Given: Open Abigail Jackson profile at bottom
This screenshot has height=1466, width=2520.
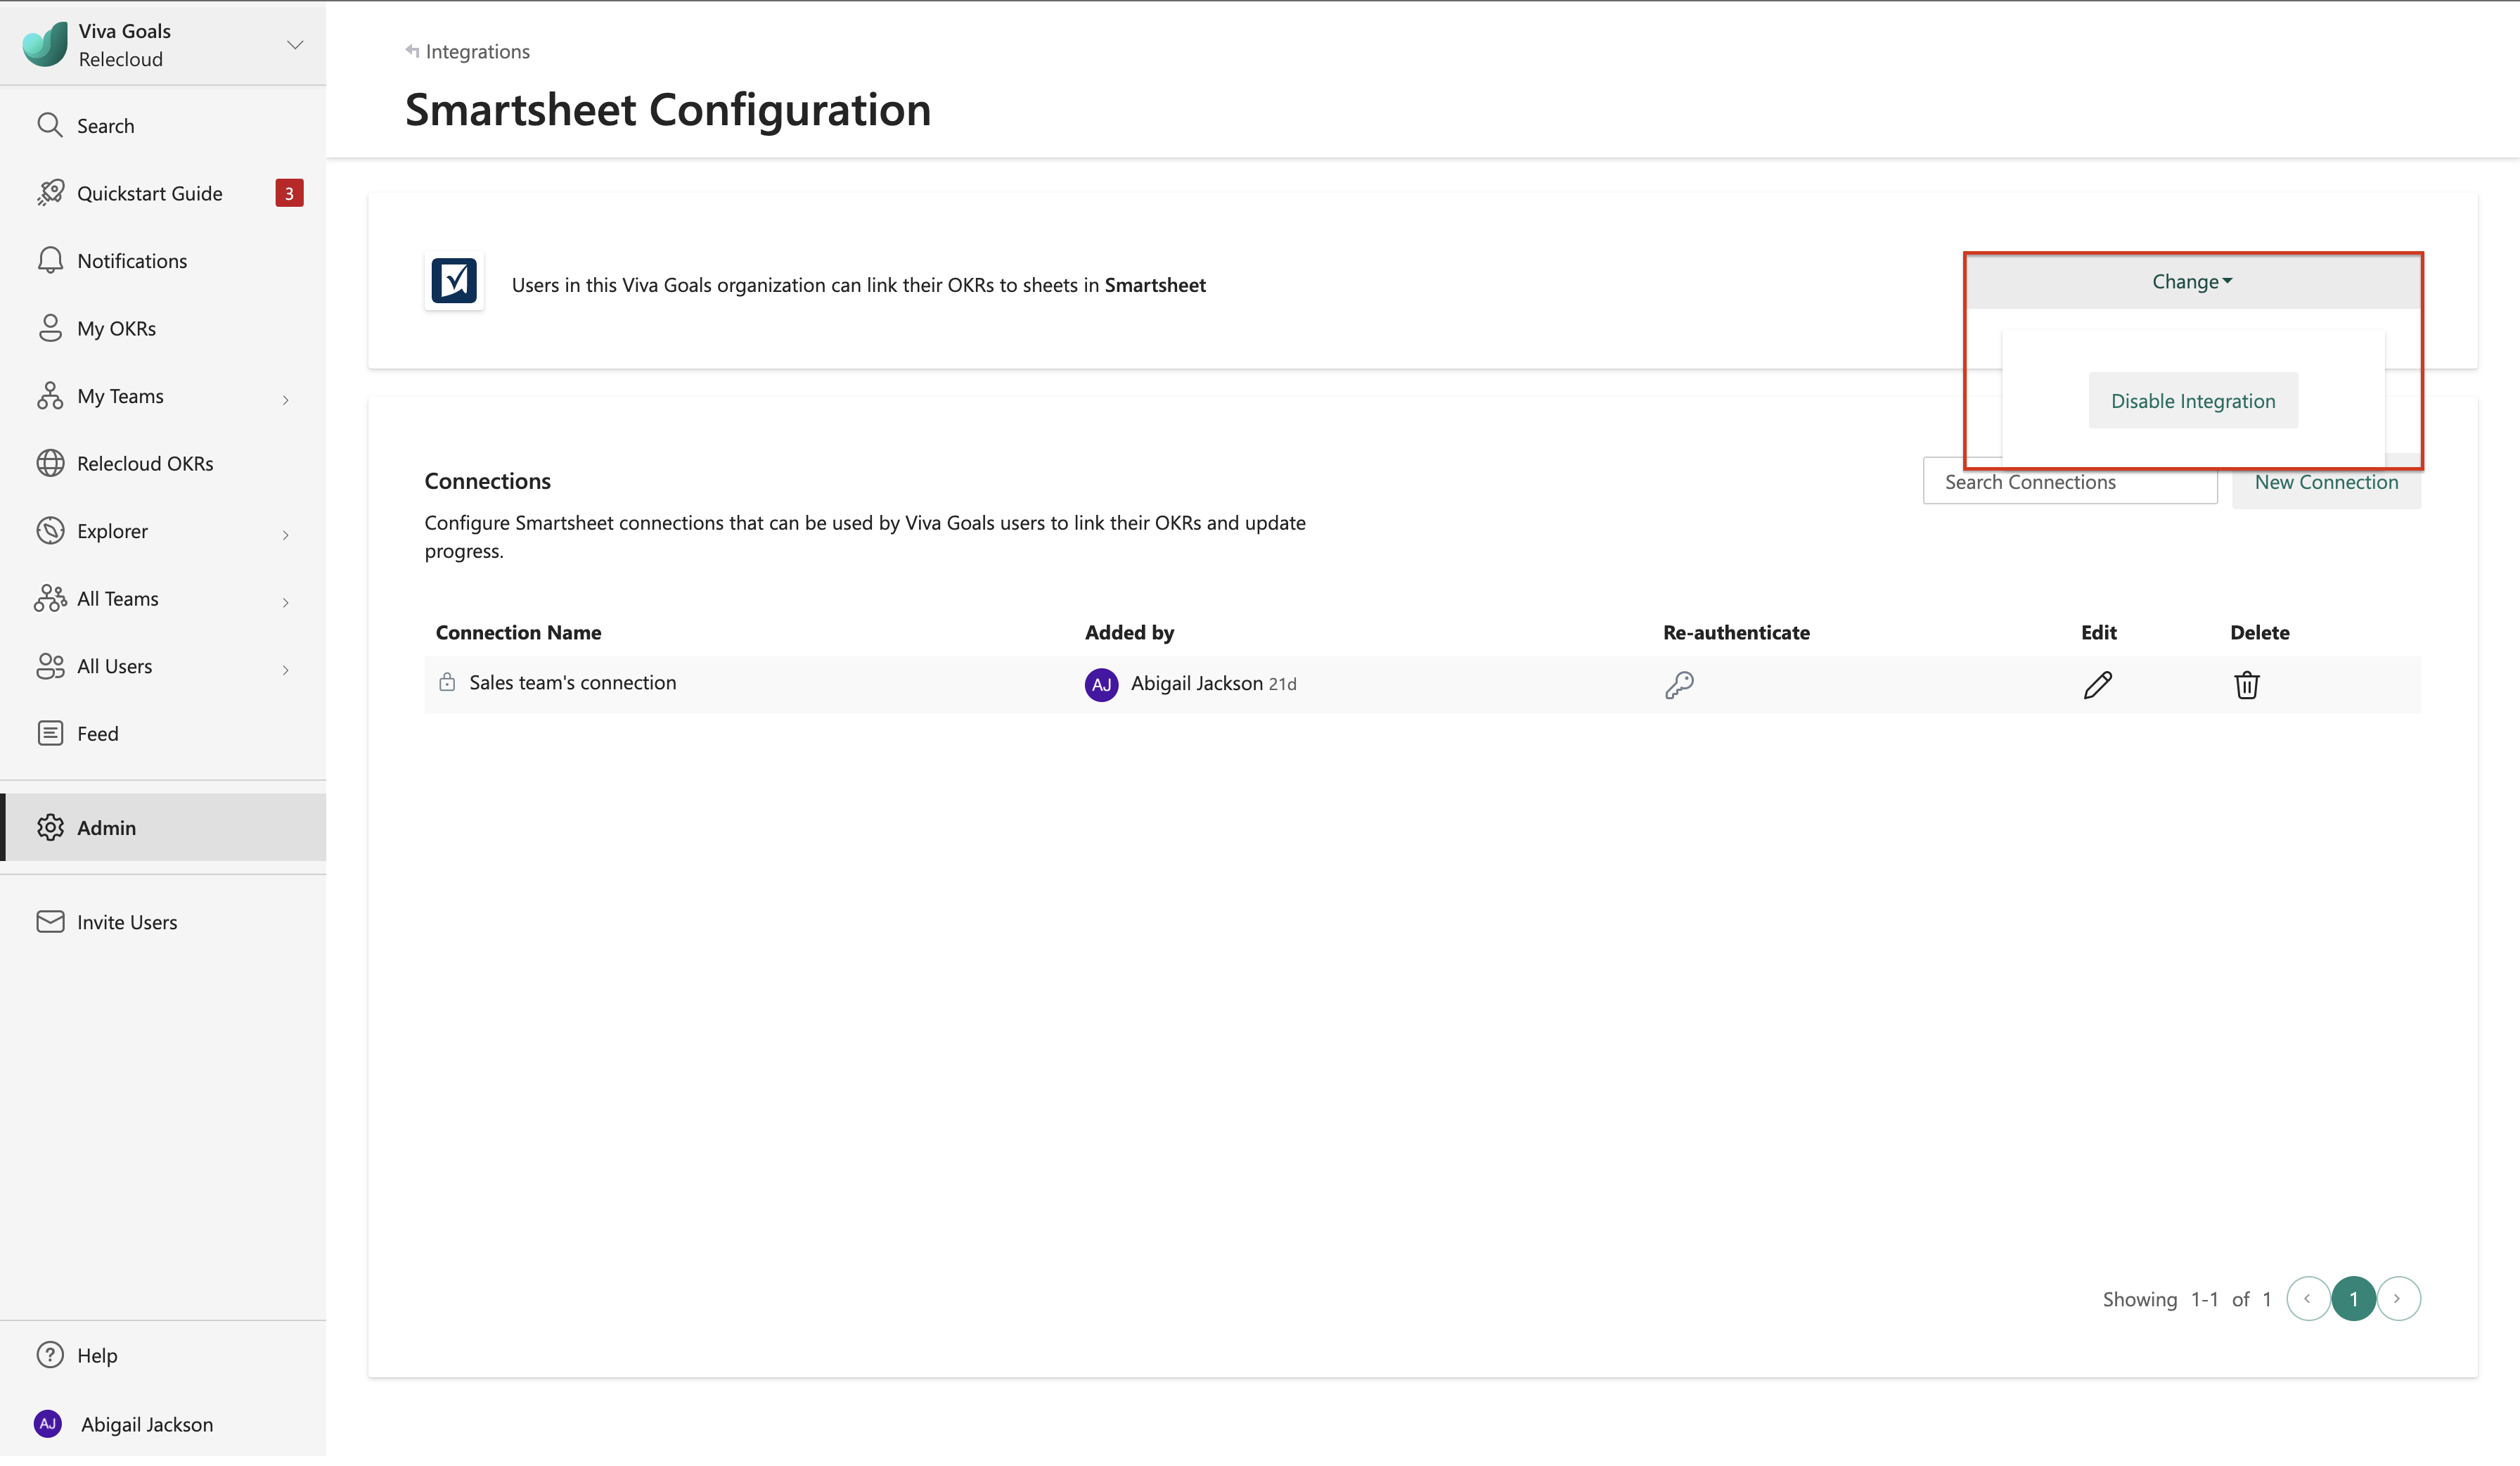Looking at the screenshot, I should pyautogui.click(x=146, y=1424).
